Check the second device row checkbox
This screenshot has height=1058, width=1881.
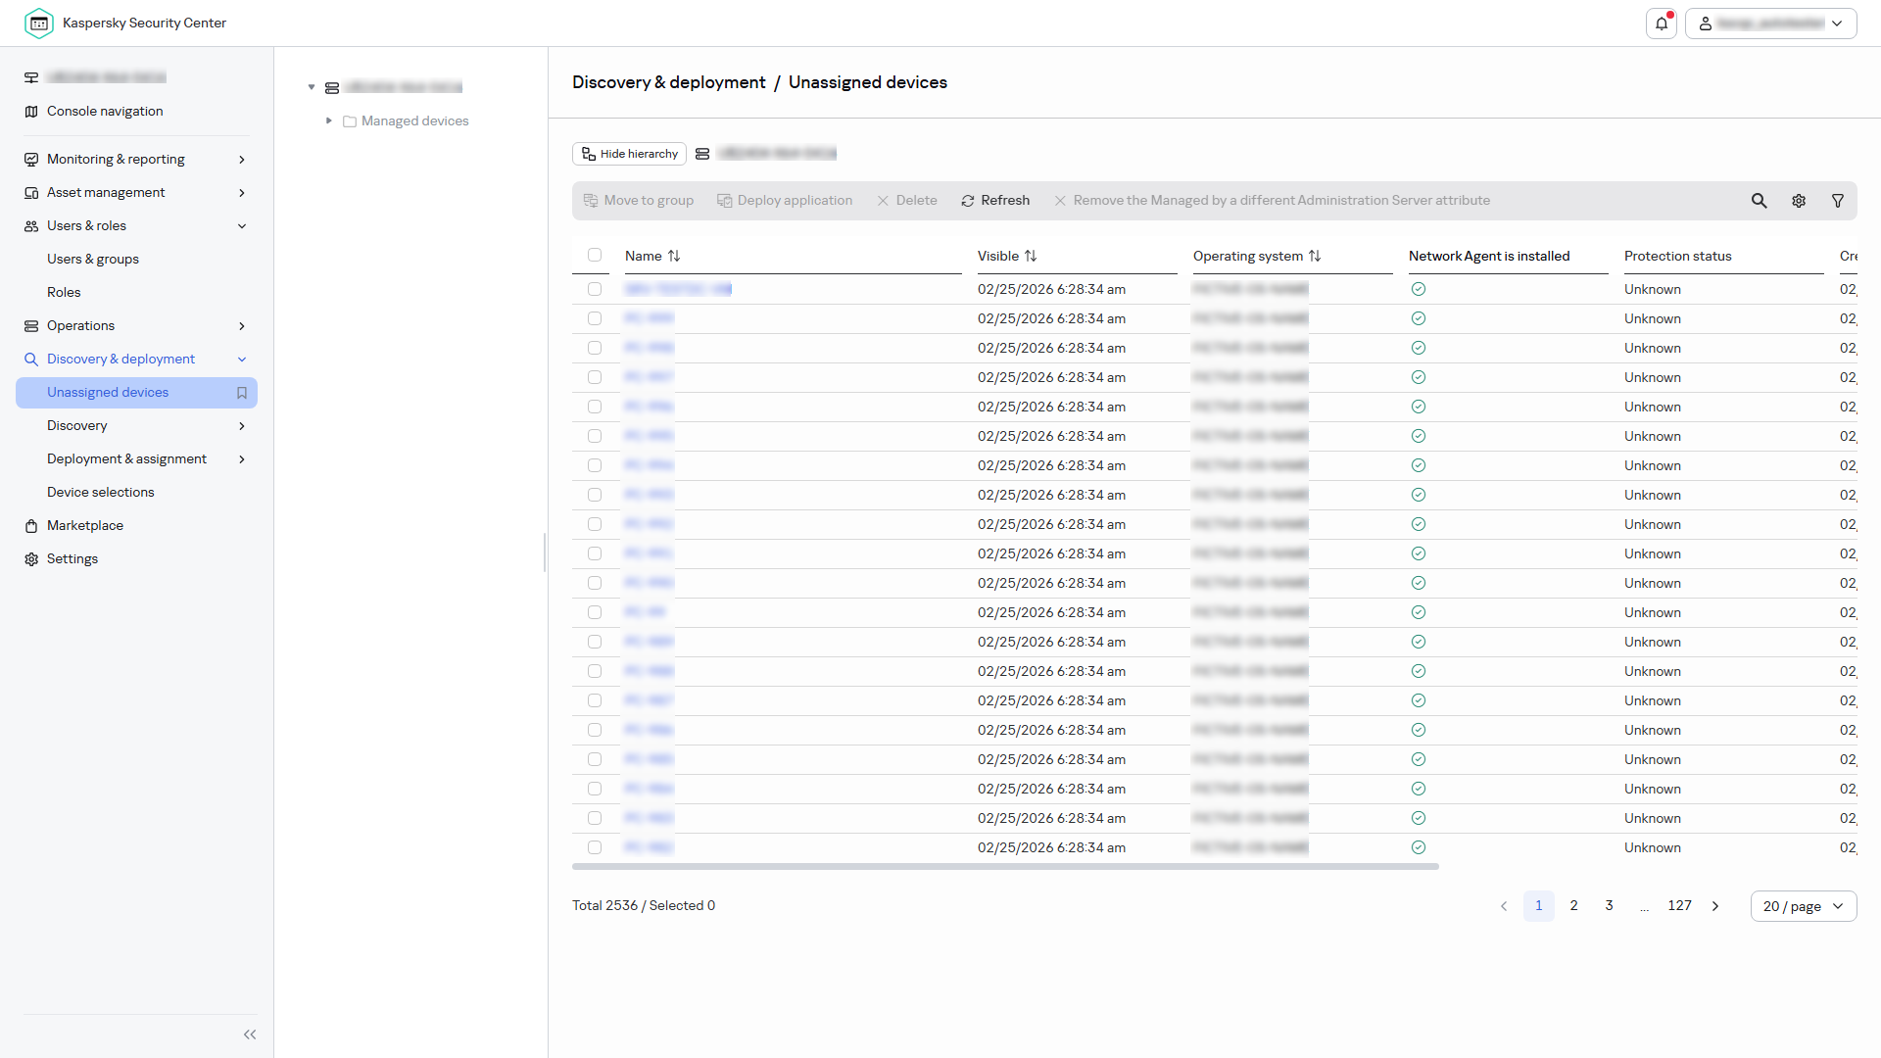[x=595, y=318]
